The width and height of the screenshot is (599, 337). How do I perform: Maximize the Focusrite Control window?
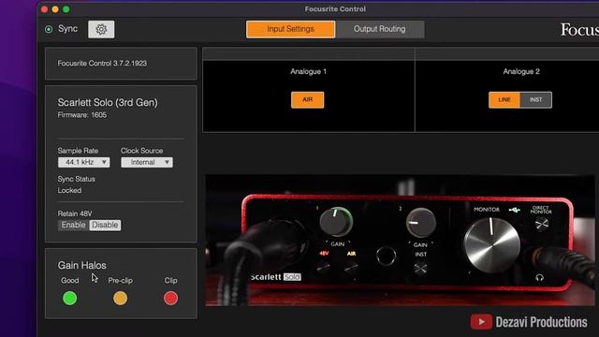pyautogui.click(x=66, y=9)
